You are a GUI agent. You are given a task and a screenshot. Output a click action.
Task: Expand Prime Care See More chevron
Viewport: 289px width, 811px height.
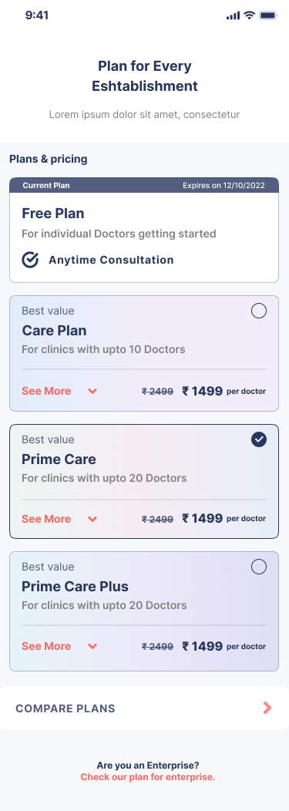pos(92,520)
